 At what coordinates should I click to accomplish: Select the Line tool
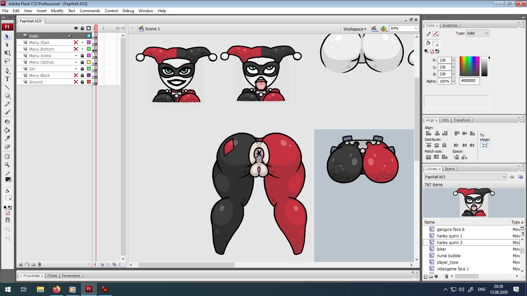pyautogui.click(x=7, y=87)
